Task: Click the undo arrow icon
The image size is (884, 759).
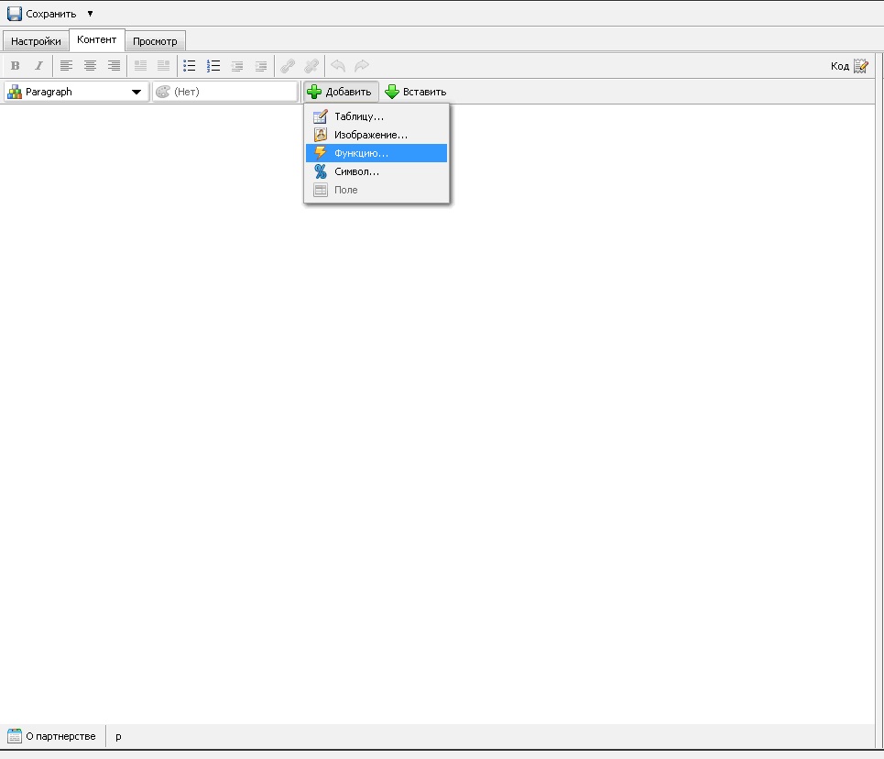Action: pos(338,66)
